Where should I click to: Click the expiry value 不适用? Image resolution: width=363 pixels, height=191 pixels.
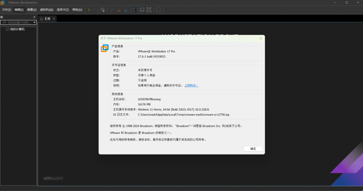[x=142, y=80]
